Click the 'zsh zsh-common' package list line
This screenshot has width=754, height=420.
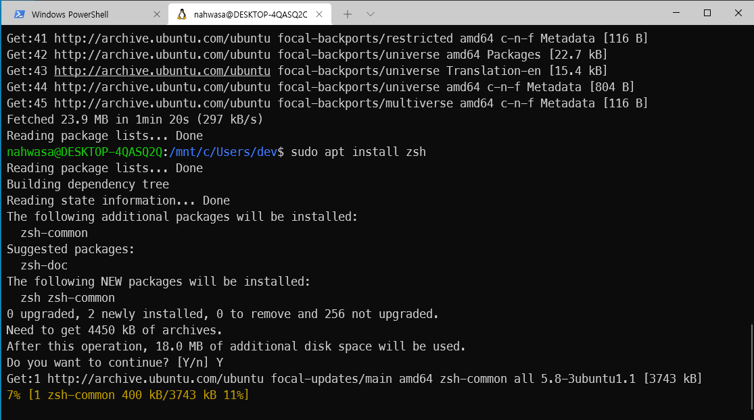[68, 298]
